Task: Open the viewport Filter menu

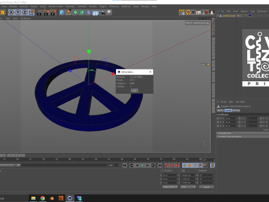Action: pyautogui.click(x=8, y=19)
